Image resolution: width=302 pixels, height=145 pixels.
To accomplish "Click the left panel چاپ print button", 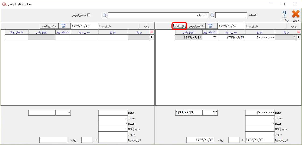I will pos(147,26).
